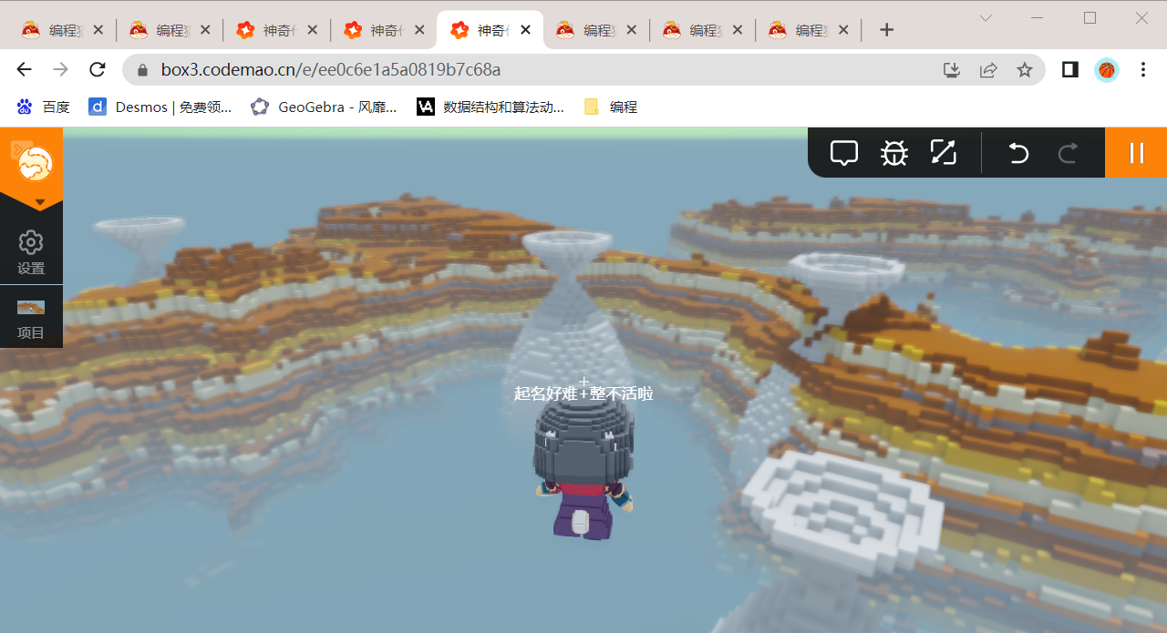Viewport: 1167px width, 633px height.
Task: Pause the game with the orange pause button
Action: (1136, 153)
